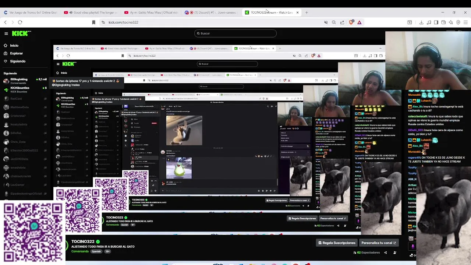Open KICKBounties channel in followed list

(24, 90)
